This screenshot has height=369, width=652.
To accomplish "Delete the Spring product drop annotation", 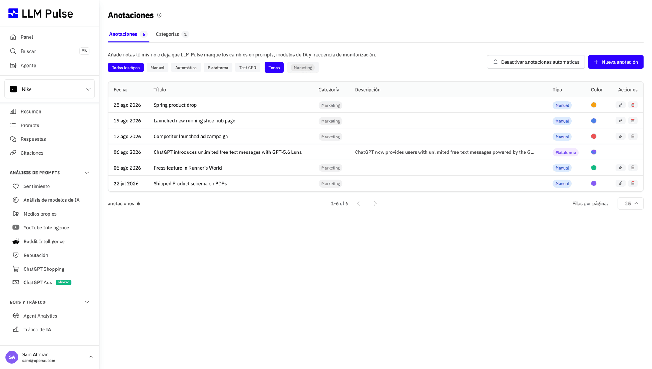I will click(x=633, y=105).
